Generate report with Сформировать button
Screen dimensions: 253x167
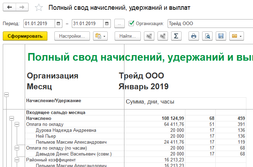click(x=25, y=36)
